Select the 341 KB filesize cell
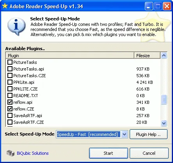 coord(143,102)
